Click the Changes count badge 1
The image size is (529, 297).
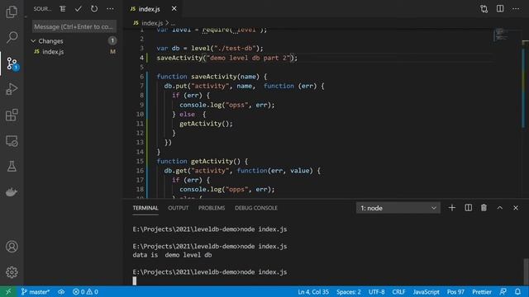(x=112, y=40)
